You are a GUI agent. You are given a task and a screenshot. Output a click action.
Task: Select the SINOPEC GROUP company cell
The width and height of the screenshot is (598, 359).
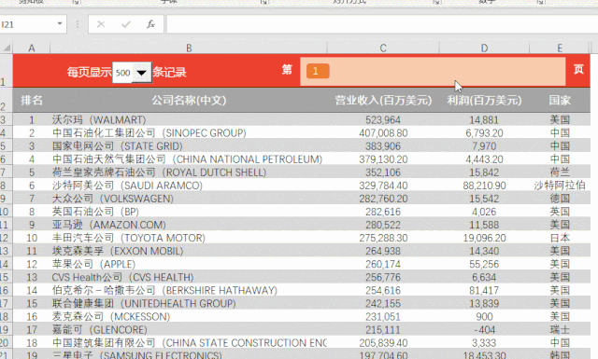point(189,132)
